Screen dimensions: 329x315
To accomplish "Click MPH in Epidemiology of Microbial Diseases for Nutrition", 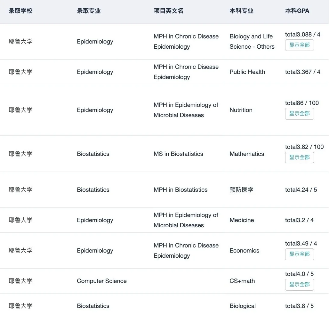I will pos(186,110).
